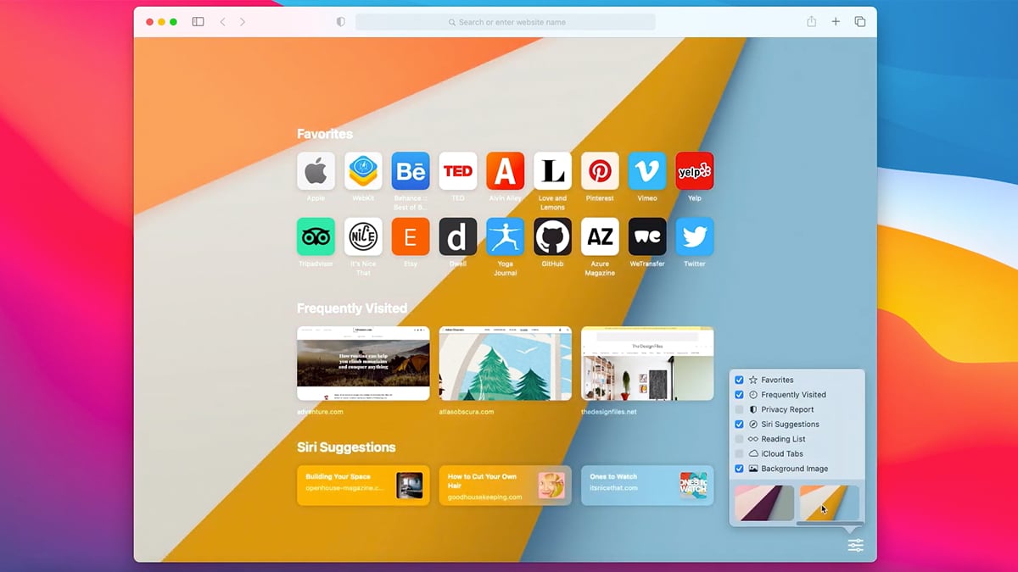Open the WebKit favorite icon
The width and height of the screenshot is (1018, 572).
(x=363, y=171)
